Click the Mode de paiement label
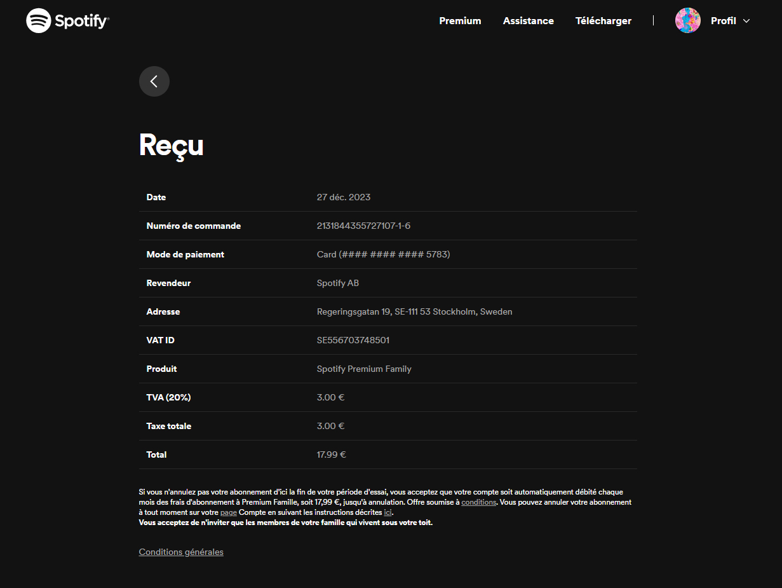The width and height of the screenshot is (782, 588). [185, 254]
